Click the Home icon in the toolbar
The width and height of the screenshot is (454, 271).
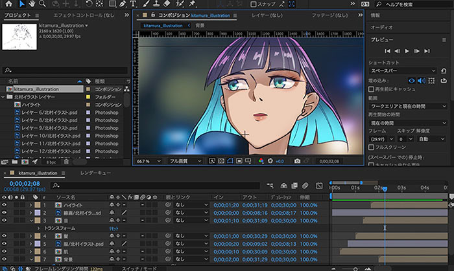pos(9,4)
